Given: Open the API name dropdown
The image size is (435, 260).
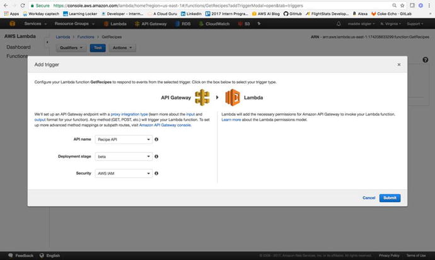Looking at the screenshot, I should click(124, 139).
